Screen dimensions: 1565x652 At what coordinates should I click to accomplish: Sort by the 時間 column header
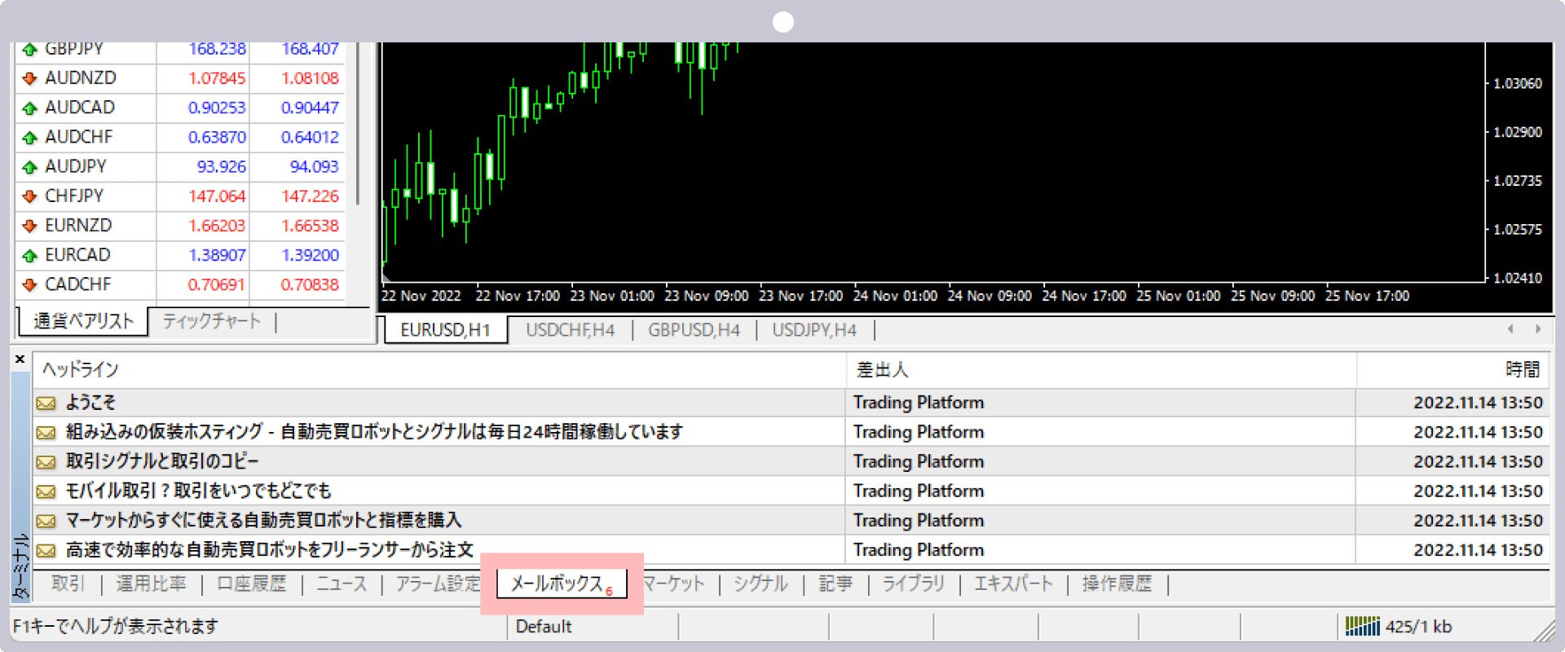click(x=1453, y=370)
